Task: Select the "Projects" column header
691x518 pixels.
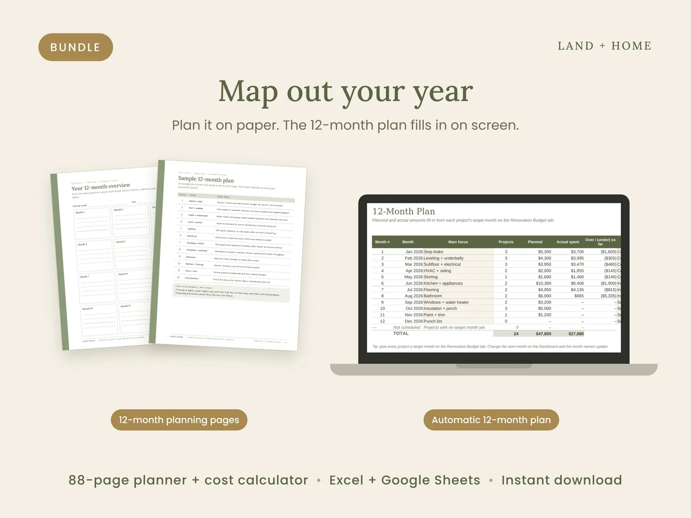Action: [x=506, y=242]
